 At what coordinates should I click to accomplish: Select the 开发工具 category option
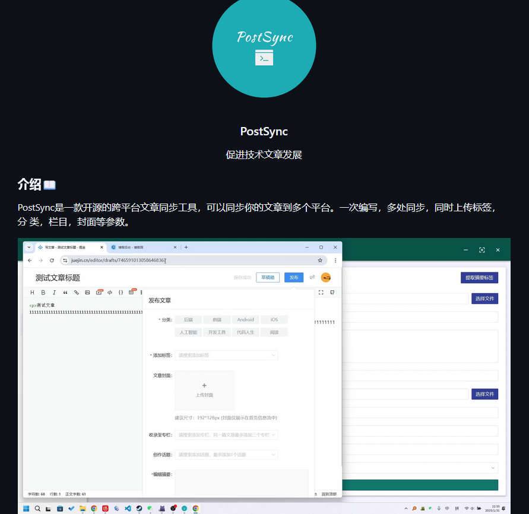217,332
